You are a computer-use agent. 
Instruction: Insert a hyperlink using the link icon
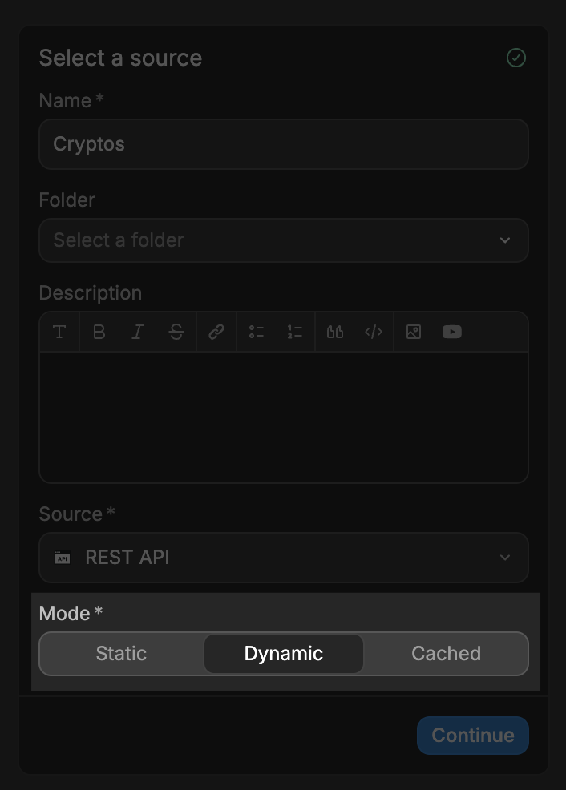(216, 331)
